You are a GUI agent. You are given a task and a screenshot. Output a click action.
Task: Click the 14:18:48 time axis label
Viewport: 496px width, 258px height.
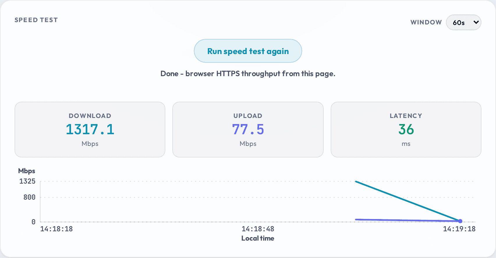tap(258, 229)
